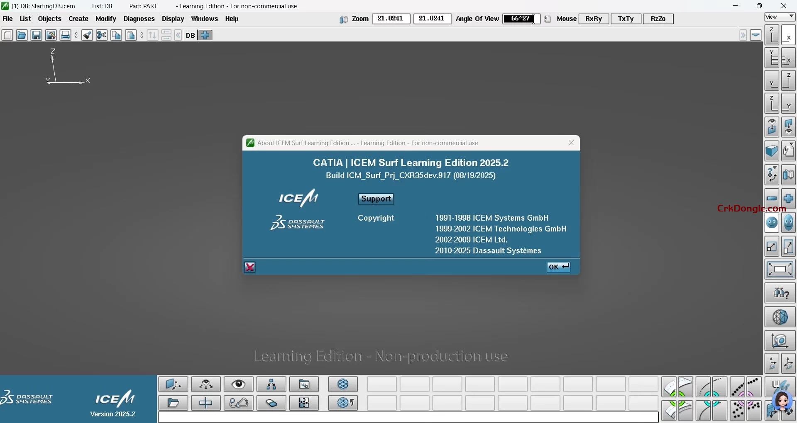Click the Support button in About dialog

[376, 199]
